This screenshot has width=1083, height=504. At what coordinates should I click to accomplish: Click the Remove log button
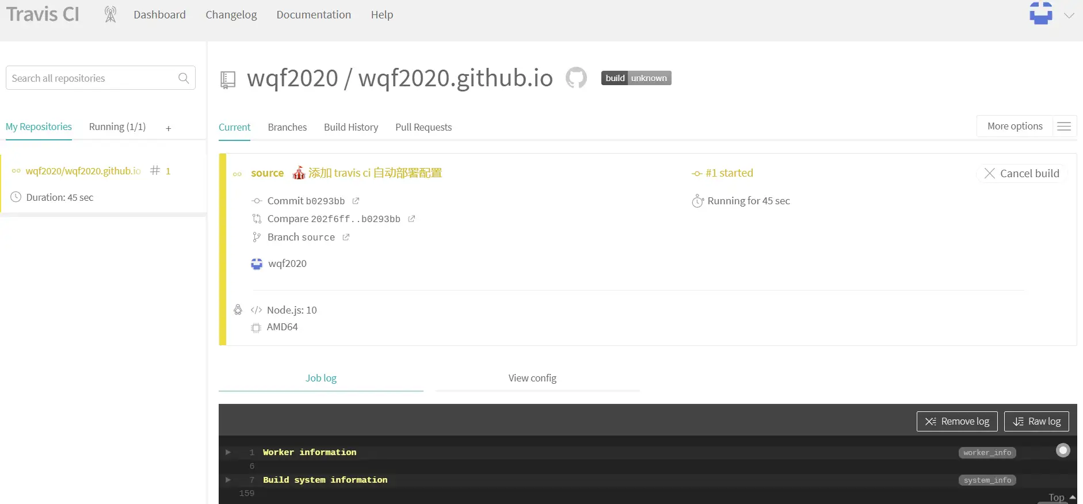(956, 421)
